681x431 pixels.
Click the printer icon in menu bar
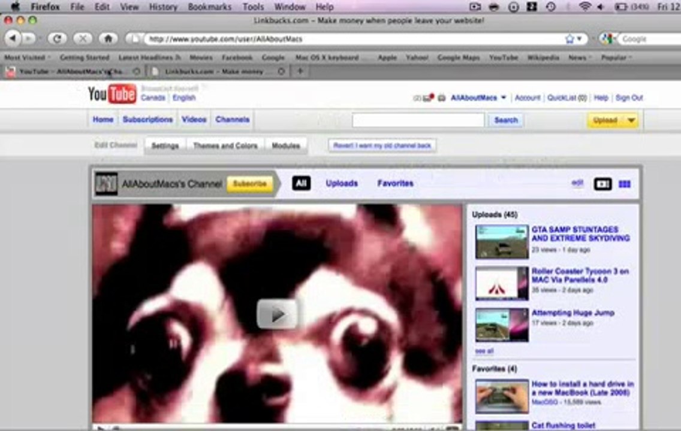494,7
